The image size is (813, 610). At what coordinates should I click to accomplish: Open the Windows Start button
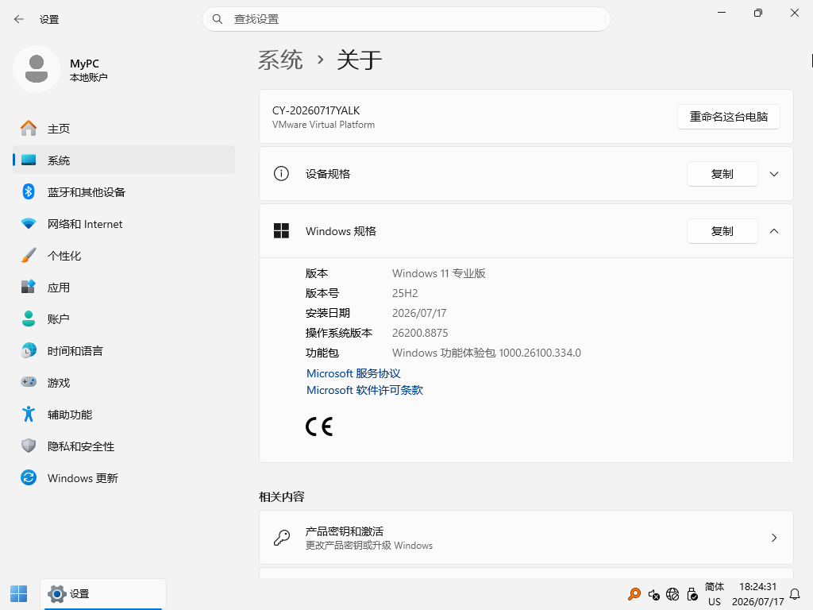[x=19, y=594]
